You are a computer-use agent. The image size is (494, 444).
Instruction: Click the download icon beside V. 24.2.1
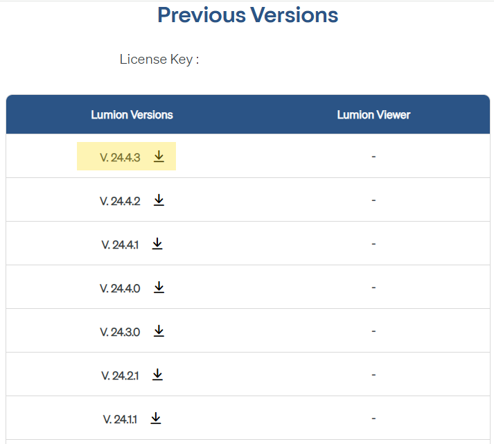point(157,375)
